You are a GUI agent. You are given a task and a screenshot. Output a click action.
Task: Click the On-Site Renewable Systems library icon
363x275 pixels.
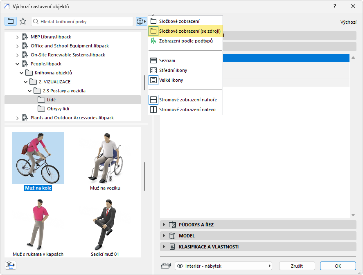tap(25, 55)
